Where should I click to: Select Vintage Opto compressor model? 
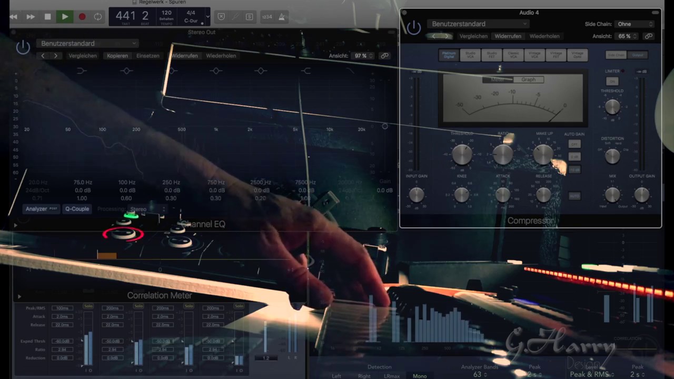click(x=578, y=55)
